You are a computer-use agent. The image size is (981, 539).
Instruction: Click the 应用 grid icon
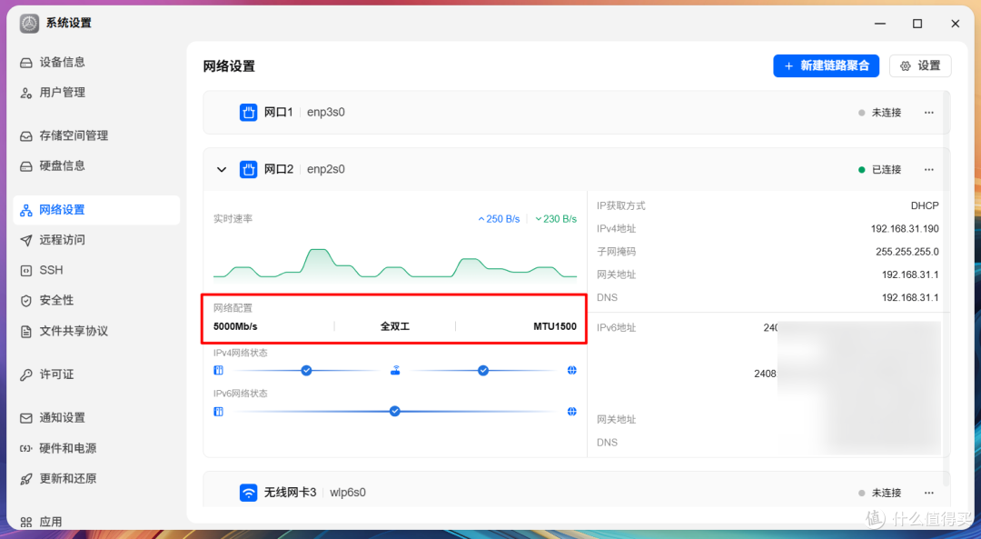click(25, 522)
